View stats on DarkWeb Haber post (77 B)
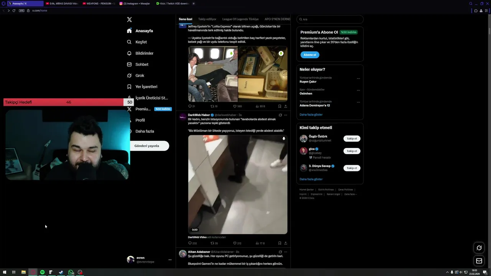Viewport: 491px width, 276px height. tap(257, 243)
